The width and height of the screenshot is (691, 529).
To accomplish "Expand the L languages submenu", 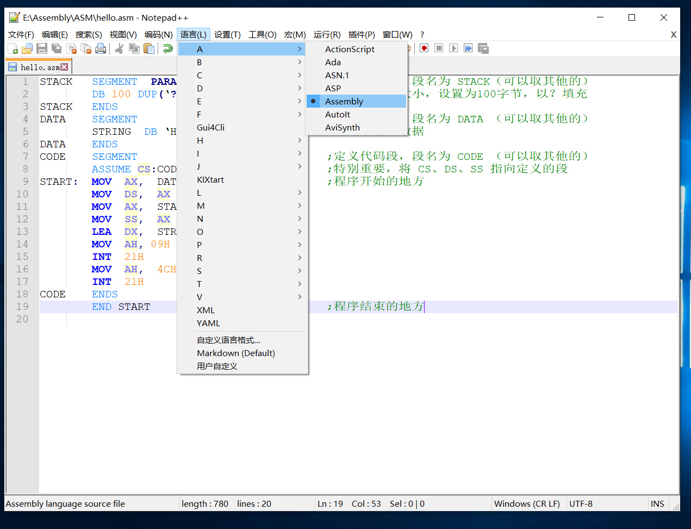I will (242, 192).
